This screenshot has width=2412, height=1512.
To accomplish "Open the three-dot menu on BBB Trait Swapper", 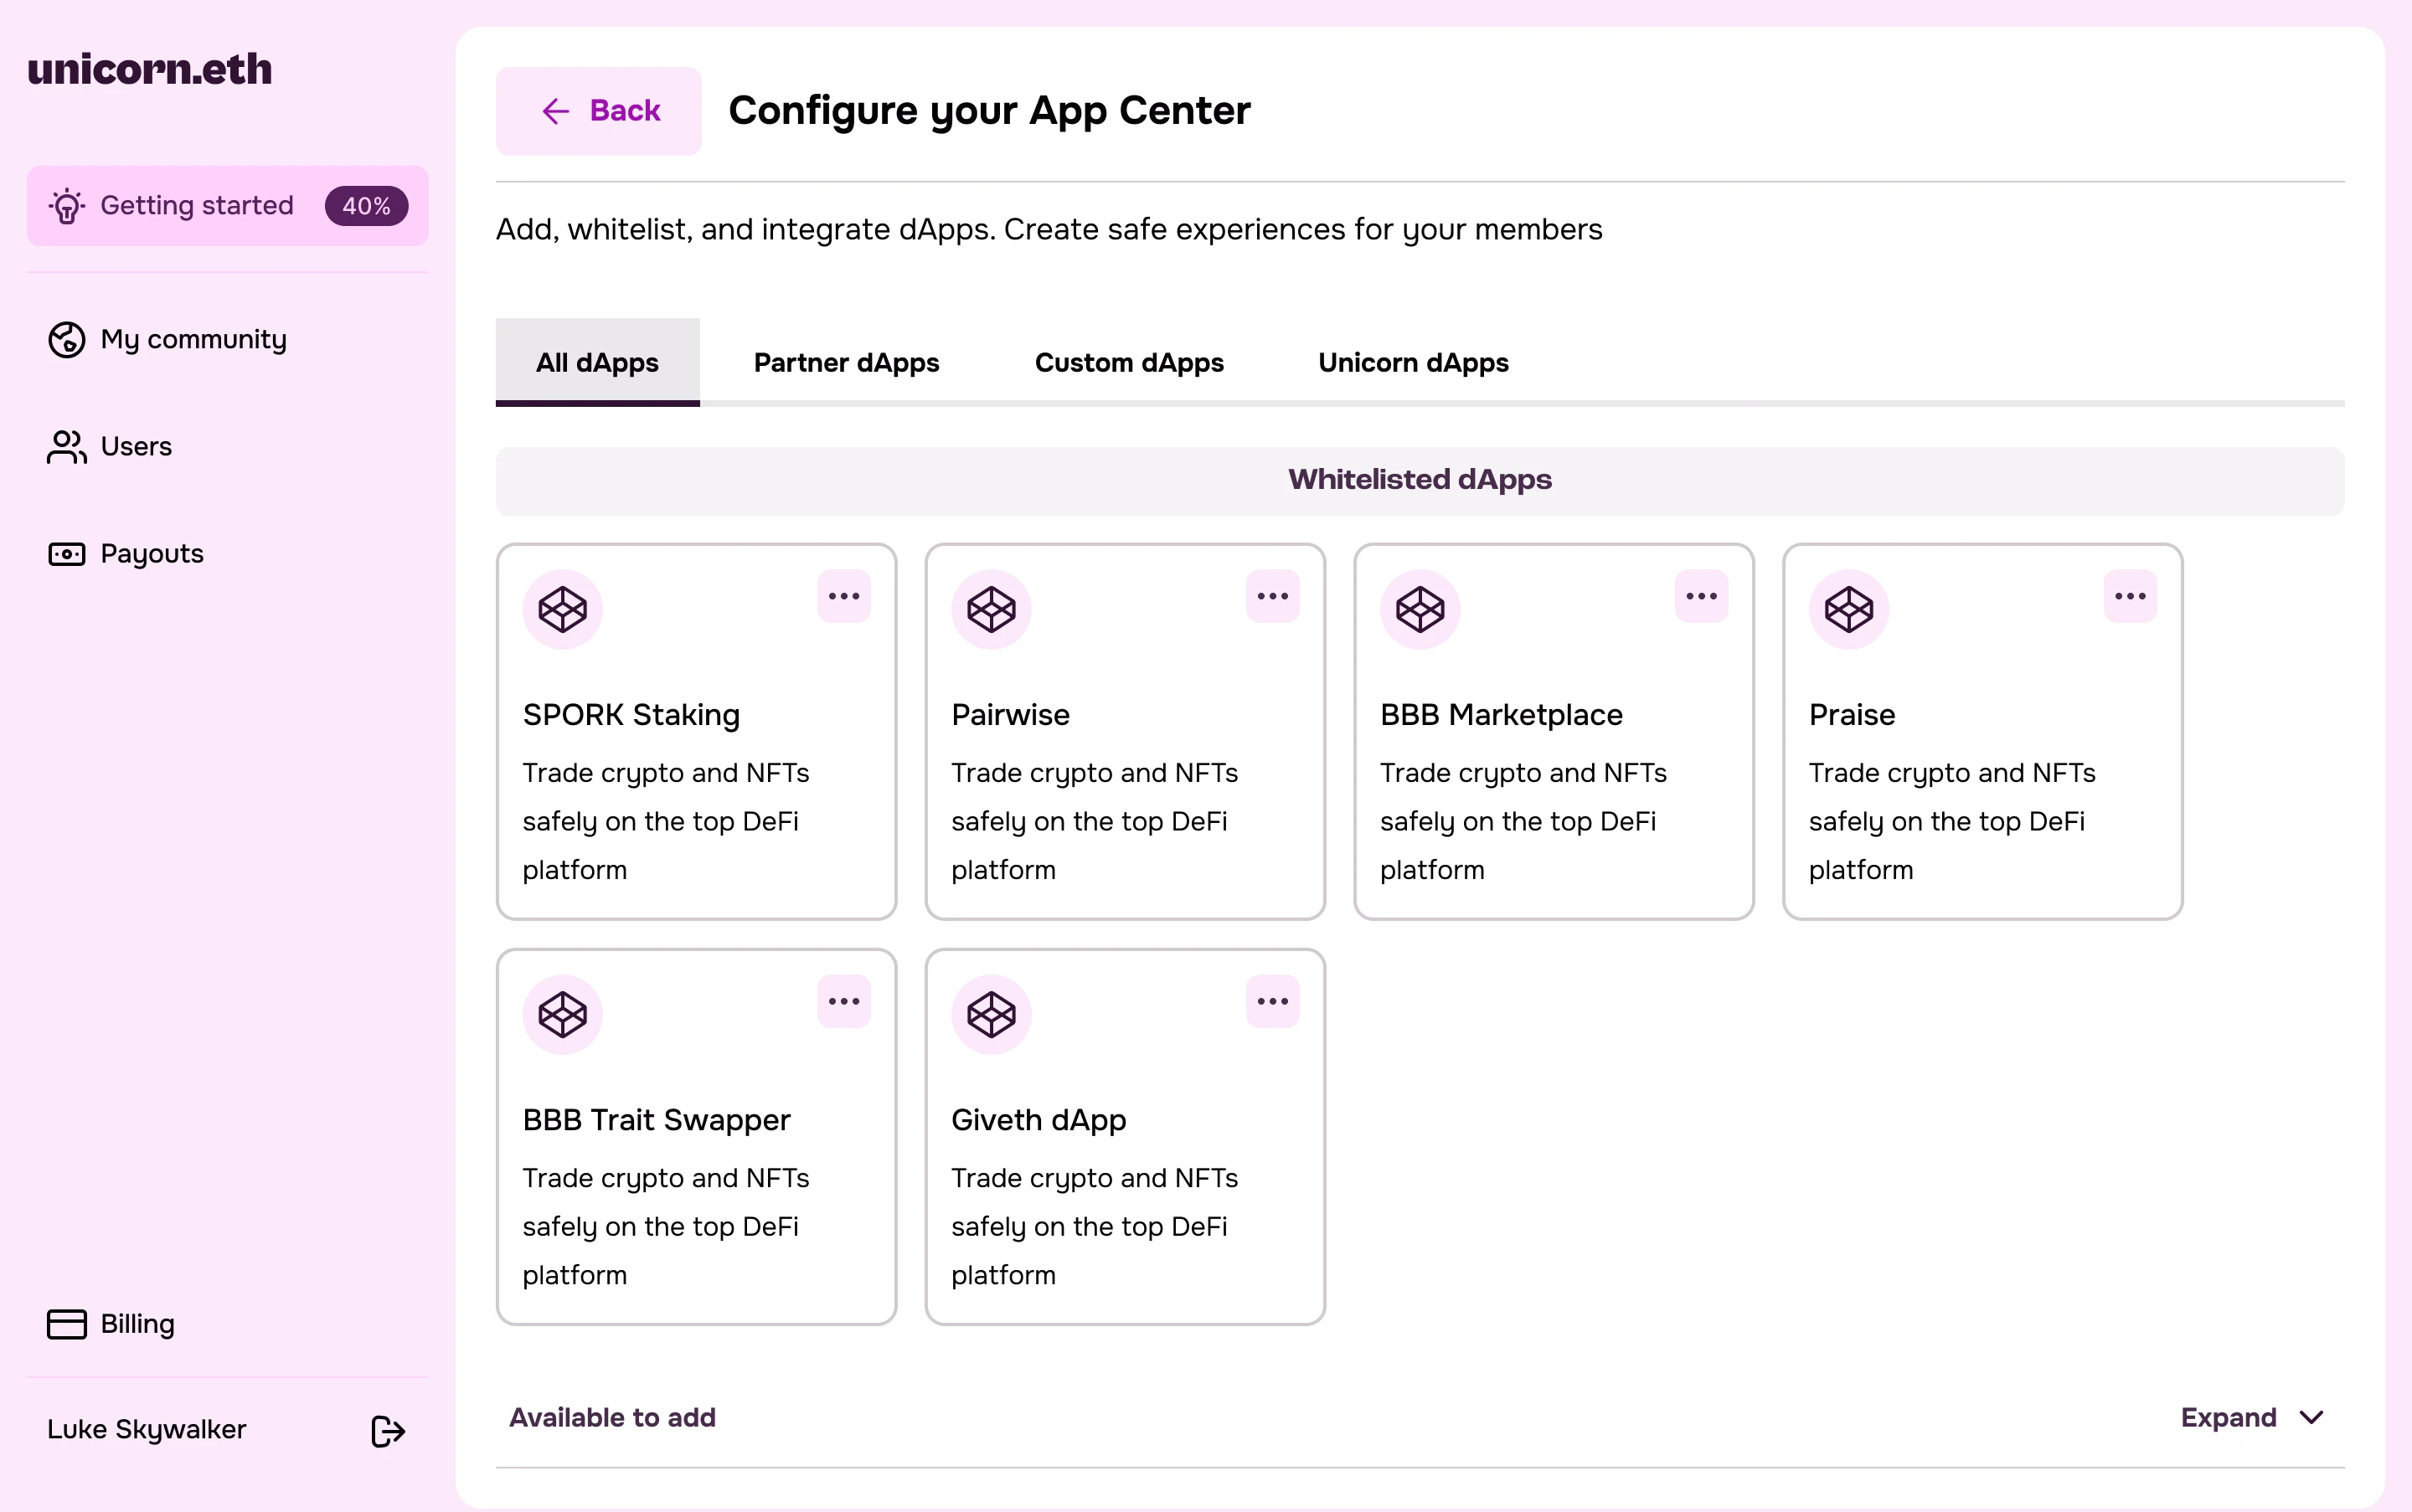I will 843,1001.
